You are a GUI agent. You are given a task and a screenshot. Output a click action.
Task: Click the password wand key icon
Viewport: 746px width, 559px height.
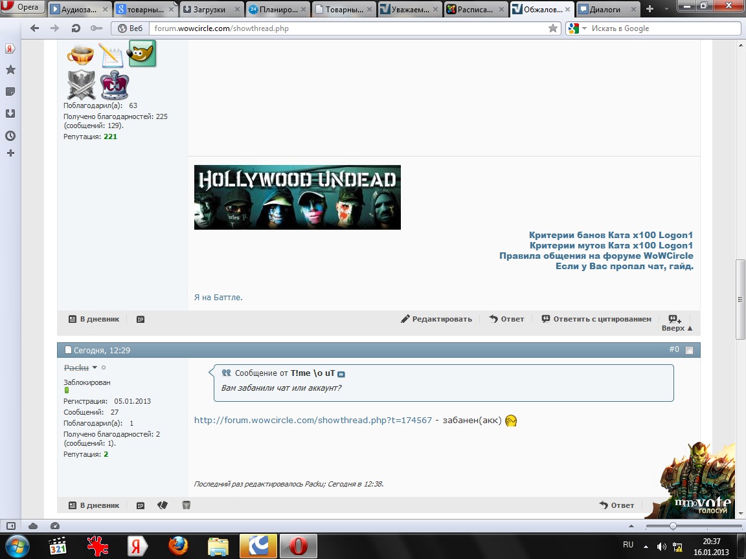(x=96, y=28)
